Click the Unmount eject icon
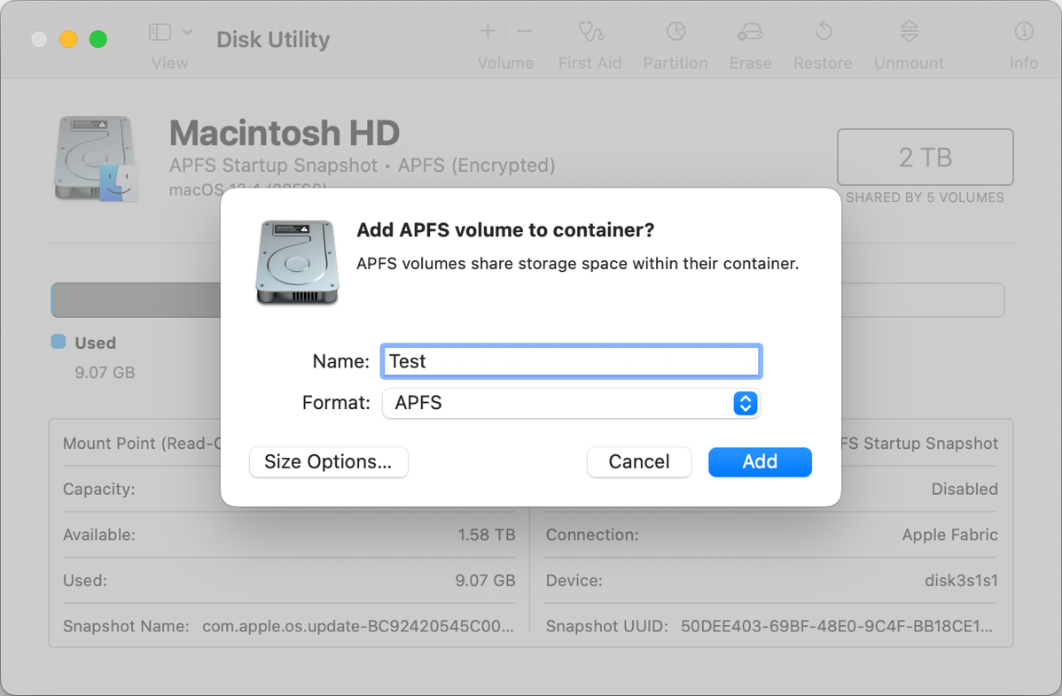 pos(909,33)
